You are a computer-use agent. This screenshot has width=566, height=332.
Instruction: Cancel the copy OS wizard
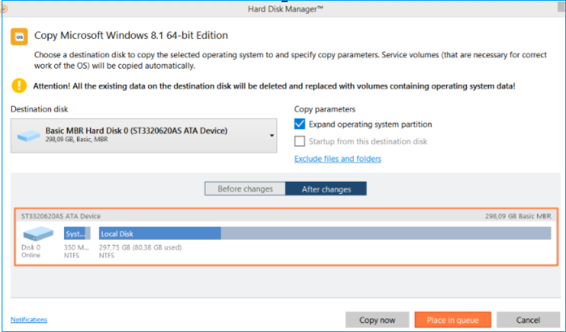(528, 320)
